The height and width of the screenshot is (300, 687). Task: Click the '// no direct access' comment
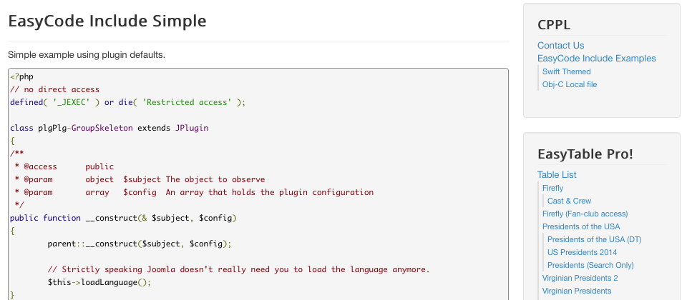[x=55, y=90]
